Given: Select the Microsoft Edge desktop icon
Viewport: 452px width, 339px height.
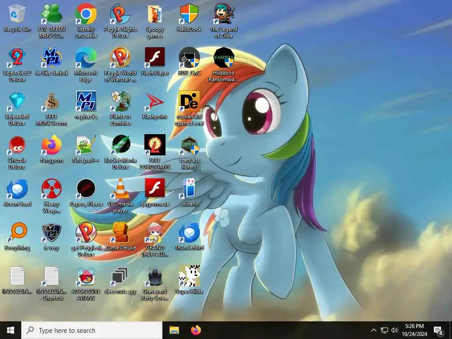Looking at the screenshot, I should (86, 57).
